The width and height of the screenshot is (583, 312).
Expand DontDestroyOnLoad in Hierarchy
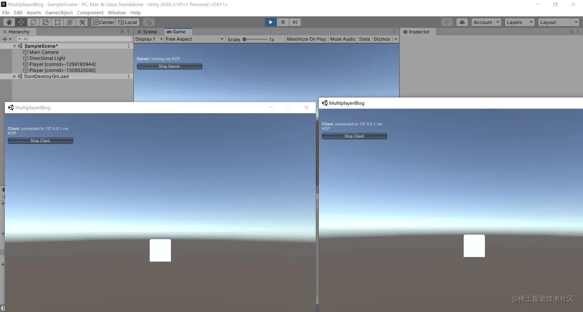[15, 76]
